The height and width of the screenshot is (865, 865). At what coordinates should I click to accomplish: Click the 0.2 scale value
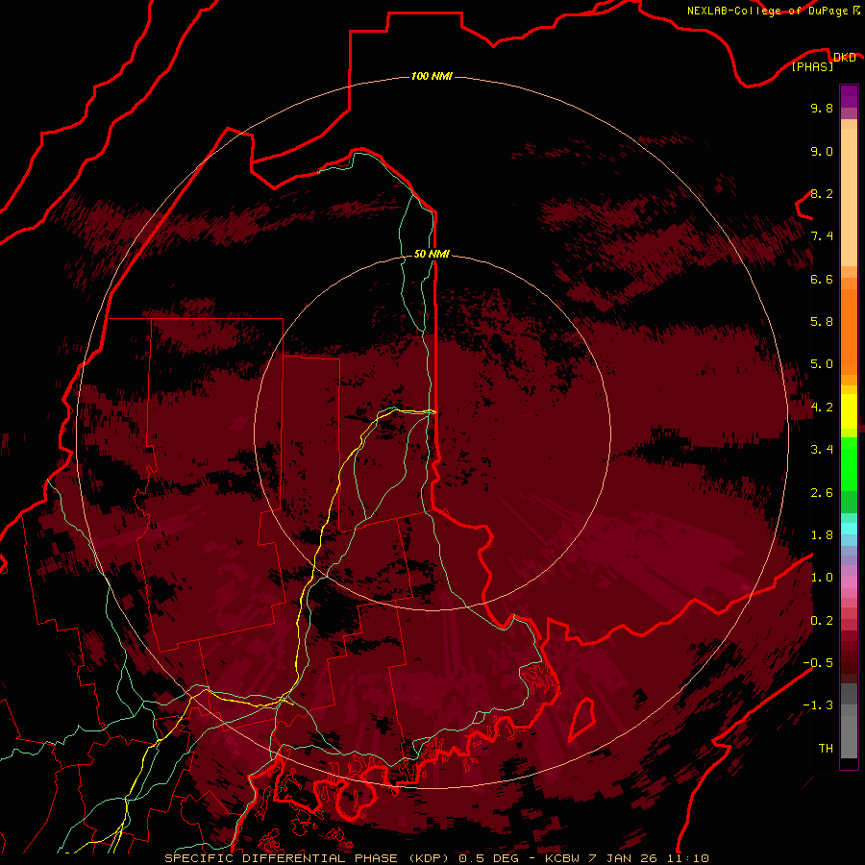822,621
